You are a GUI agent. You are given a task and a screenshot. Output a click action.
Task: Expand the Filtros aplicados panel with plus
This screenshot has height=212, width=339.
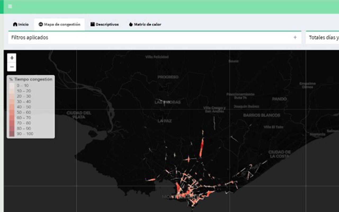click(295, 38)
